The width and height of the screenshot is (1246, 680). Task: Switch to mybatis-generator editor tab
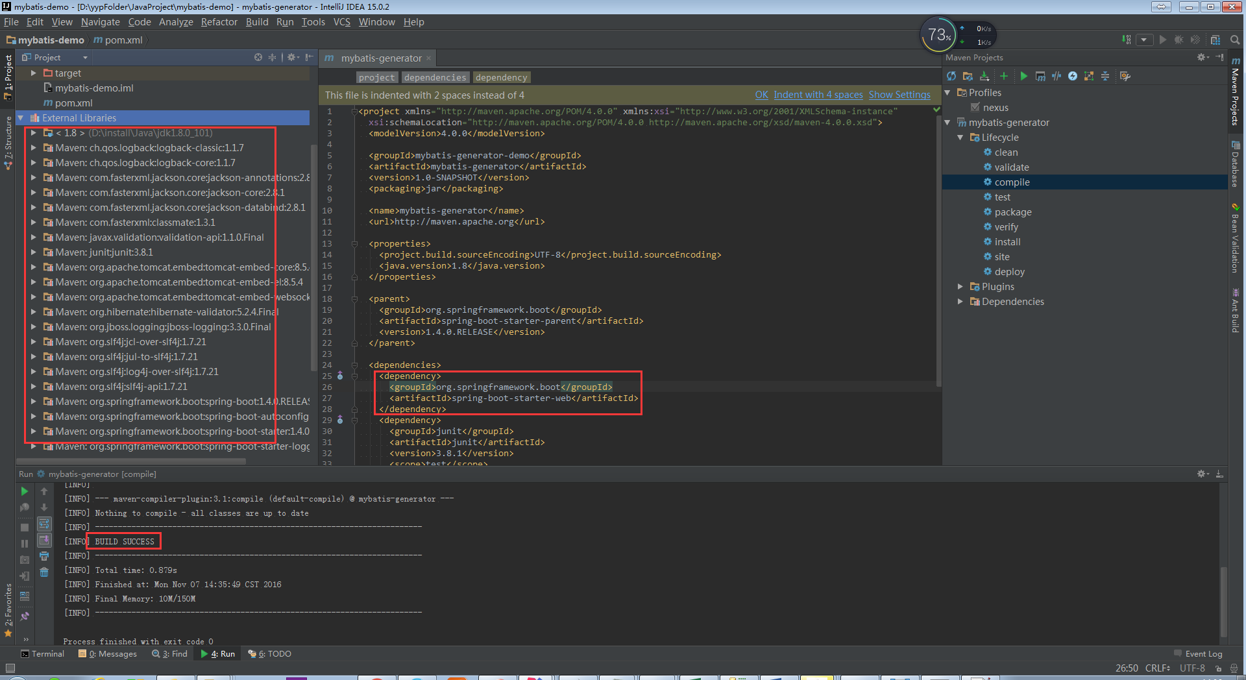pos(380,58)
